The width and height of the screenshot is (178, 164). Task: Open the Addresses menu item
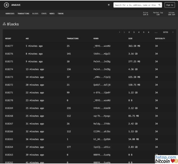tap(10, 14)
